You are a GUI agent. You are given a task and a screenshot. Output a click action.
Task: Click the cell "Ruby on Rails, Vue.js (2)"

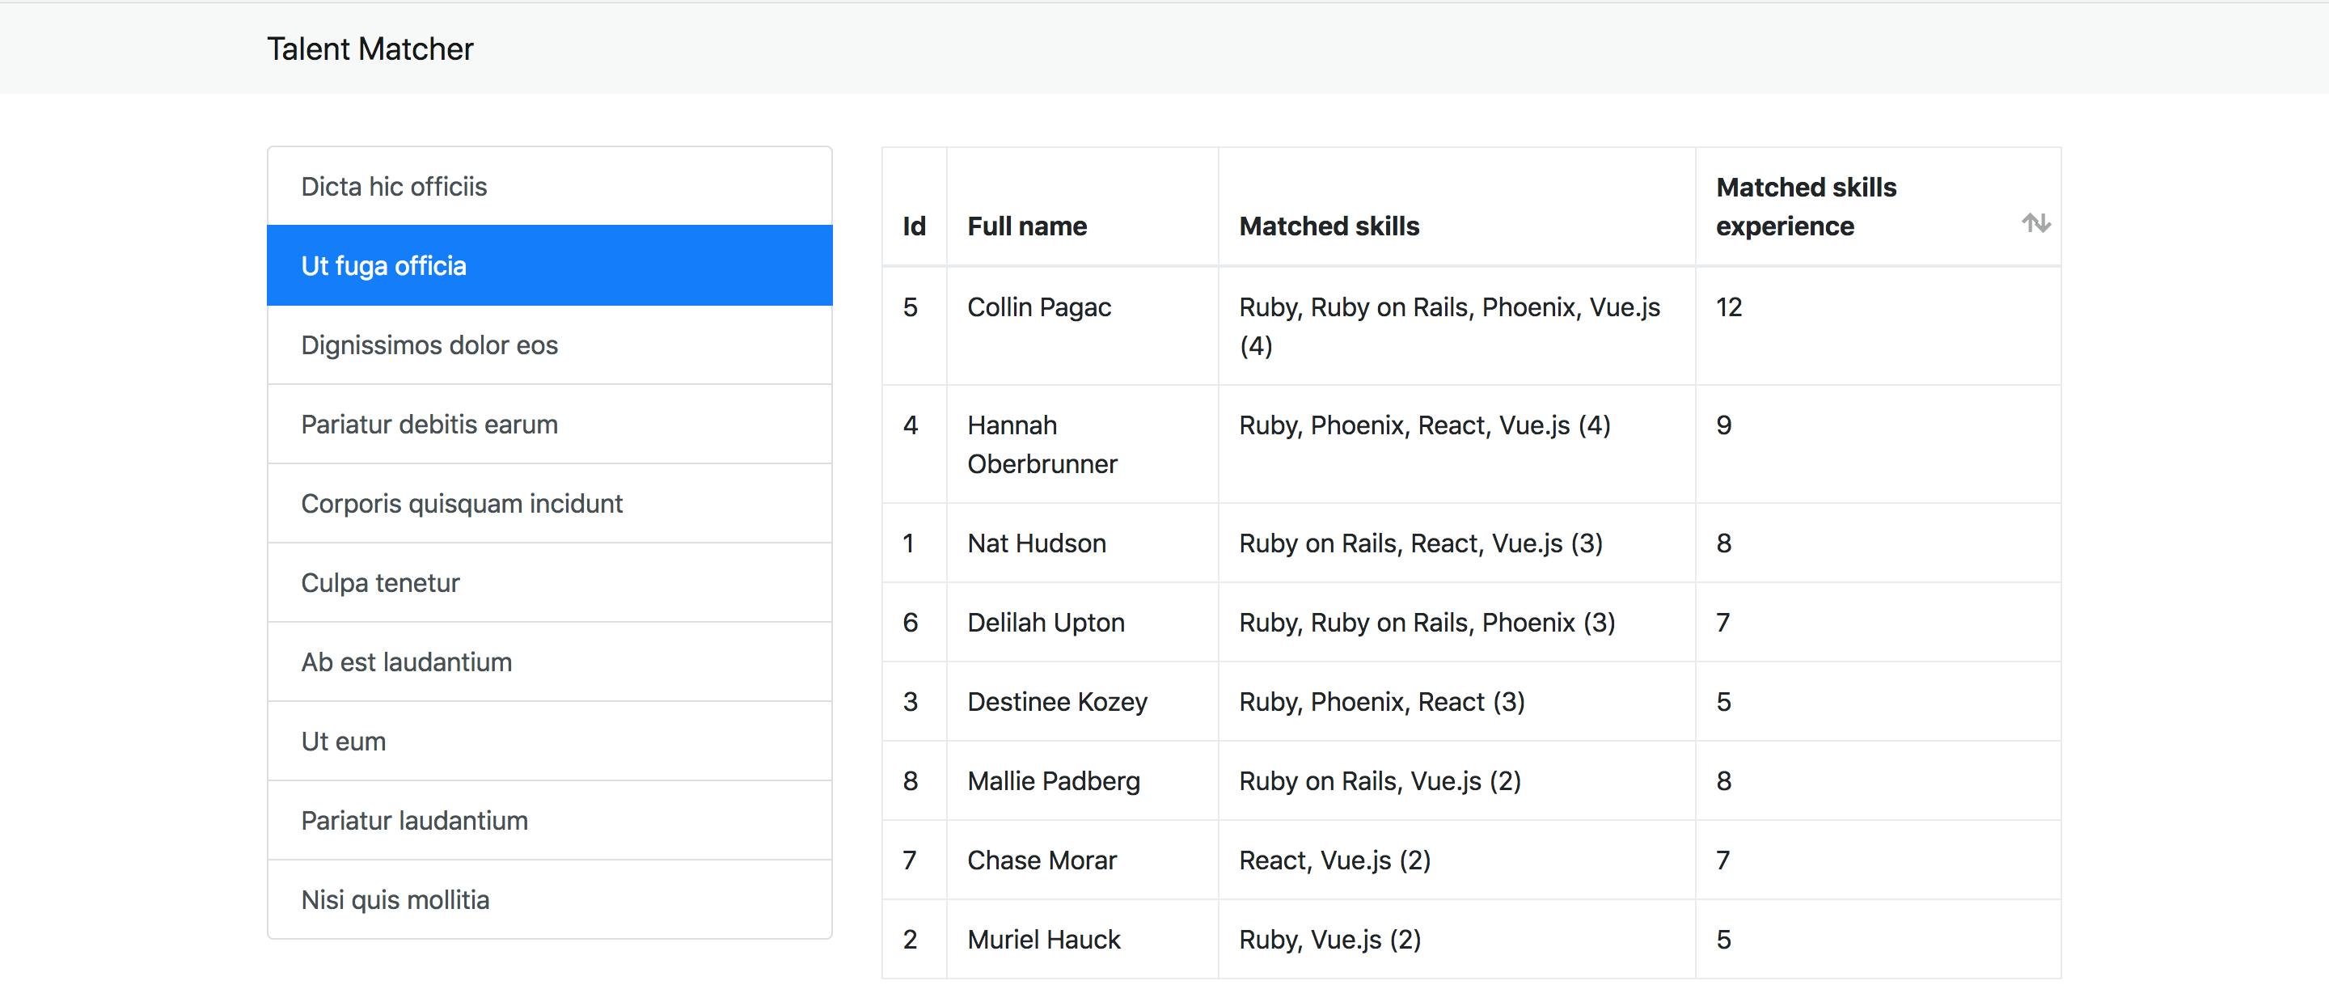pos(1456,780)
